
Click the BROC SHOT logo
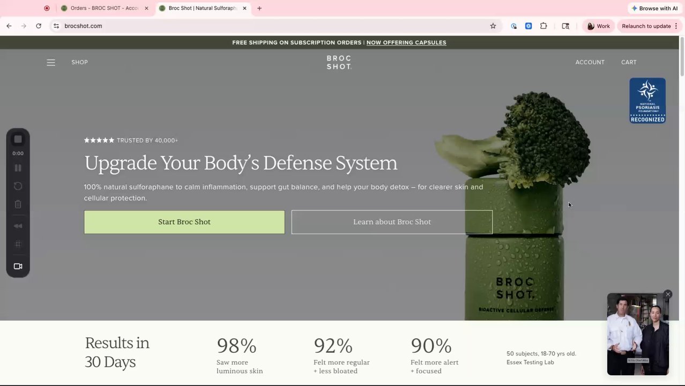click(x=339, y=62)
